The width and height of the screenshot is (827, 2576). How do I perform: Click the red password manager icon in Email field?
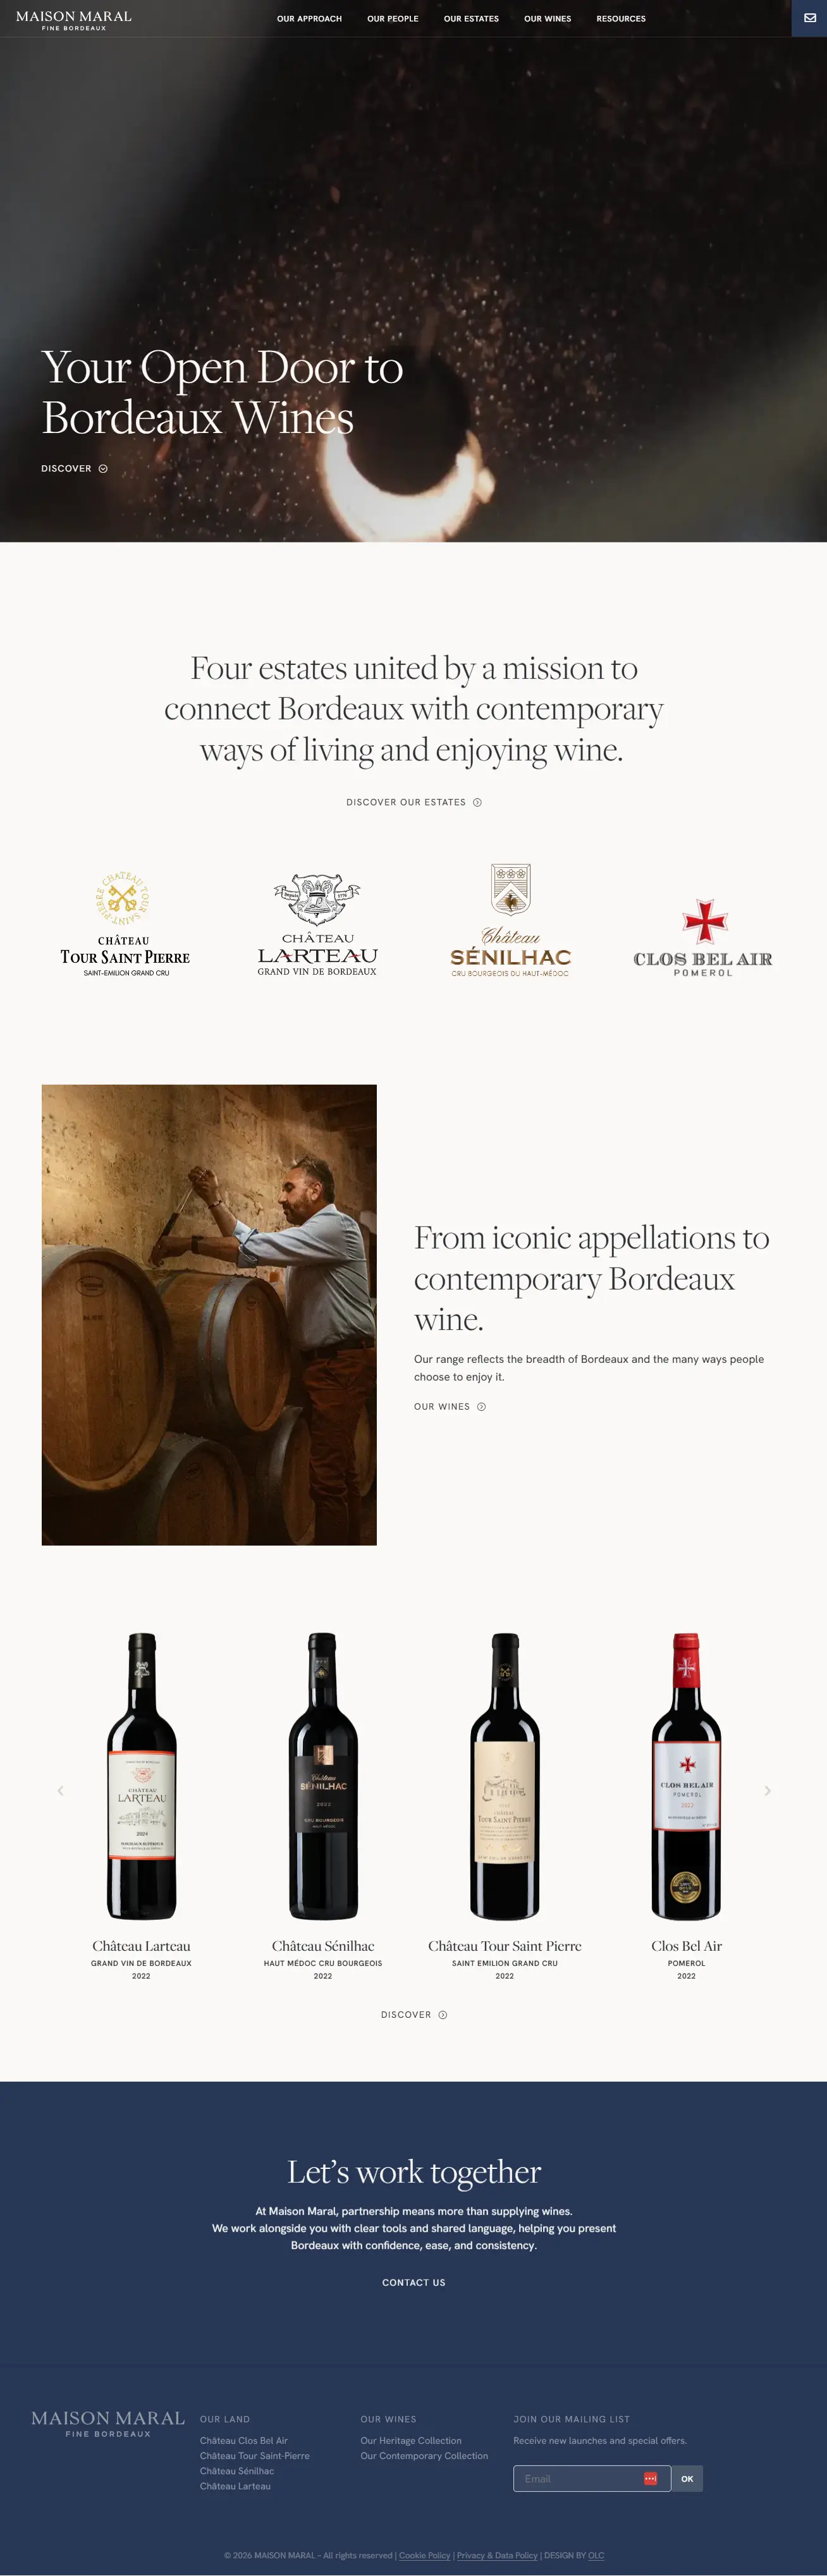(x=650, y=2478)
